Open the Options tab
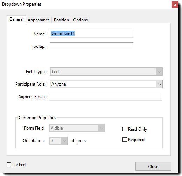The width and height of the screenshot is (182, 176). point(80,20)
